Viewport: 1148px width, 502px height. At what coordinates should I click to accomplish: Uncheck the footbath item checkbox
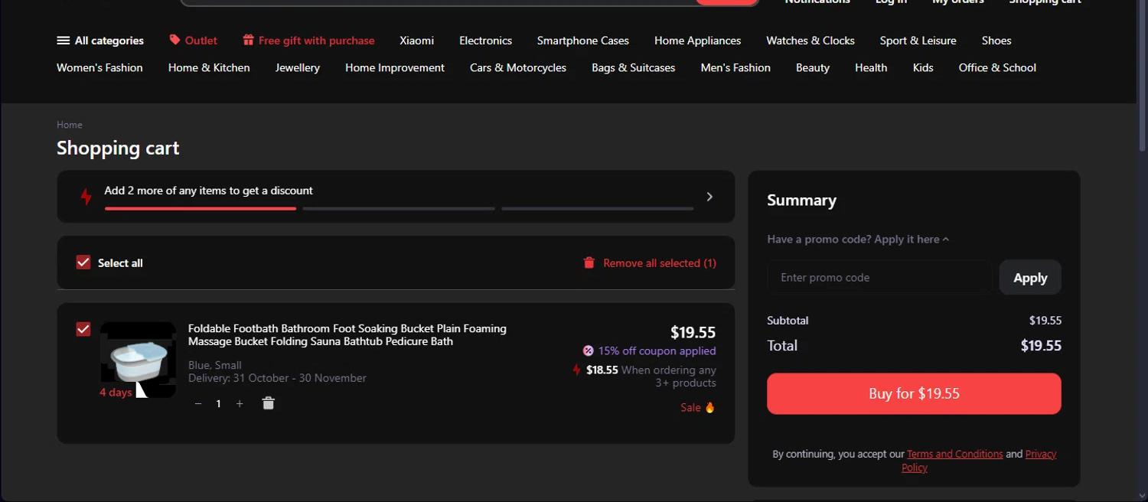click(x=83, y=329)
